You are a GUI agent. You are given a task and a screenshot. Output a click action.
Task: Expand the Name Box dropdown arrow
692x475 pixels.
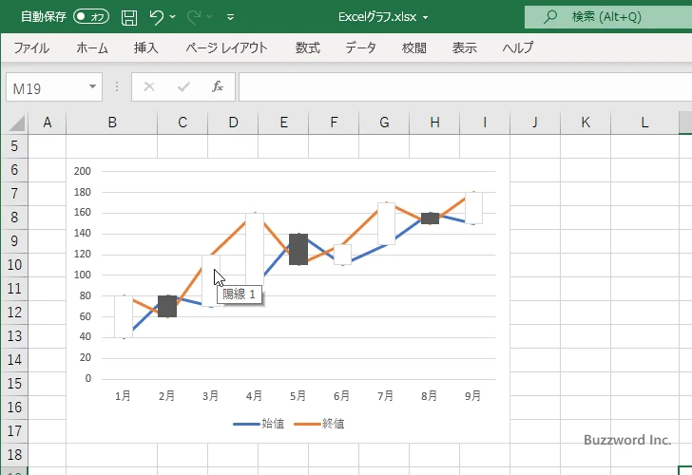point(93,86)
